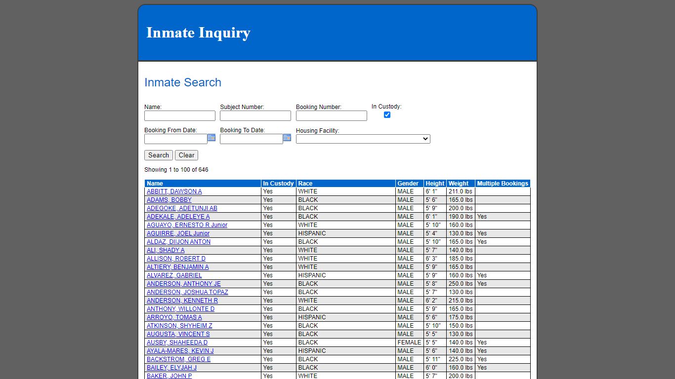
Task: Open ADEKALE, ADELEYE A link
Action: (x=178, y=217)
